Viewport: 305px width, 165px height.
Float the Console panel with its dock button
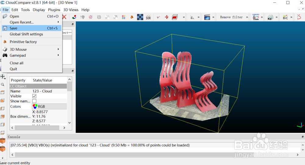pyautogui.click(x=303, y=137)
